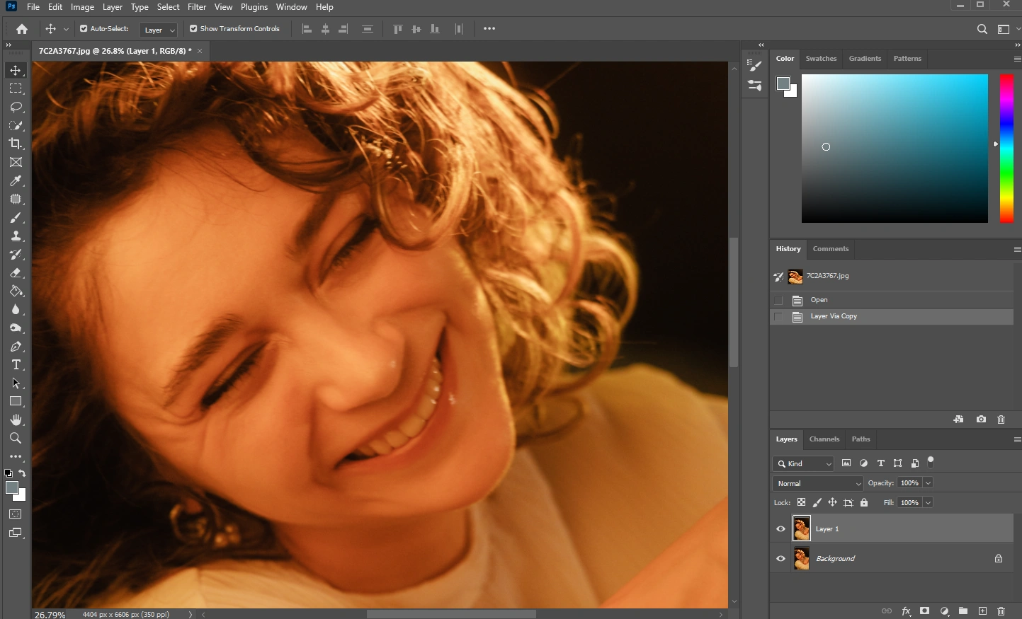Add layer mask icon in Layers panel
Viewport: 1022px width, 619px height.
[924, 611]
